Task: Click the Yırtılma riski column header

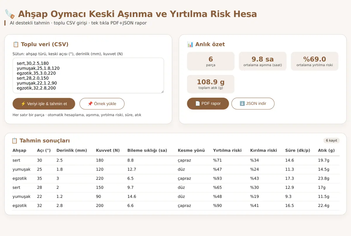Action: click(227, 150)
